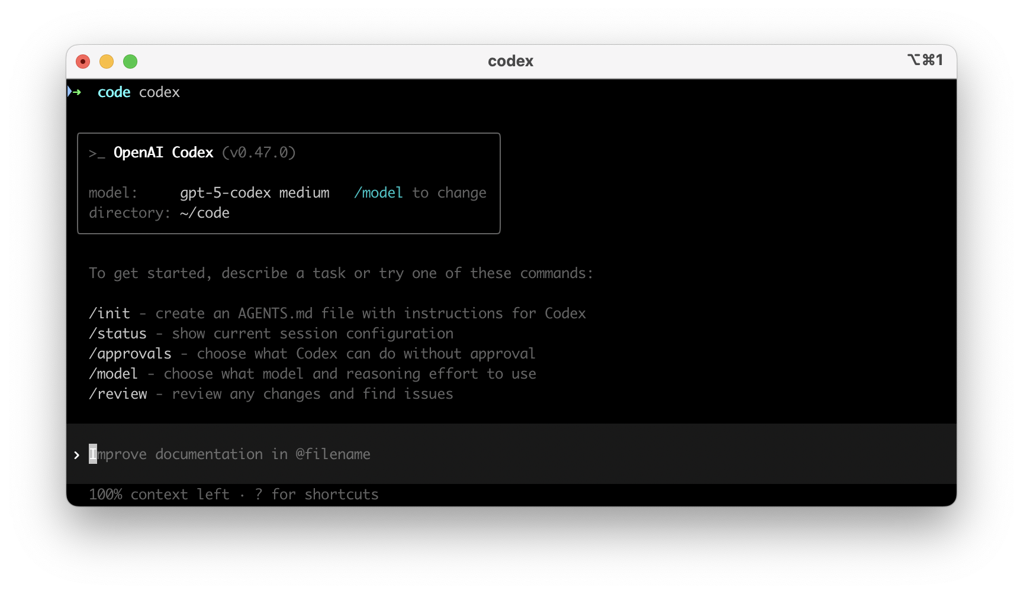
Task: Click the yellow minimize window button
Action: click(107, 62)
